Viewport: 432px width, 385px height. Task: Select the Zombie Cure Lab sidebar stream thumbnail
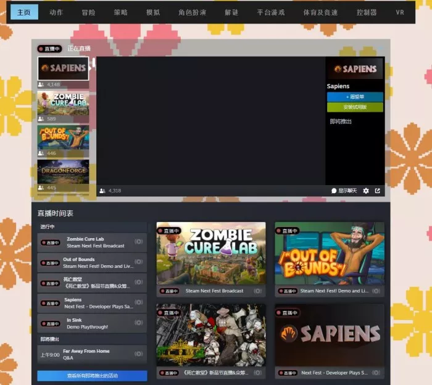[x=63, y=103]
